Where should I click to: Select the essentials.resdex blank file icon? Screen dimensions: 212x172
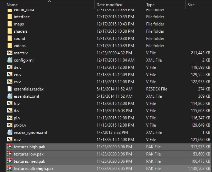pyautogui.click(x=10, y=89)
